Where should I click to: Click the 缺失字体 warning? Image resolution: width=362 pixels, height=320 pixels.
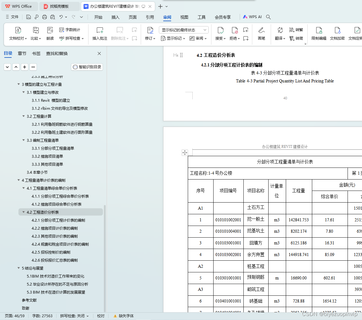[124, 316]
